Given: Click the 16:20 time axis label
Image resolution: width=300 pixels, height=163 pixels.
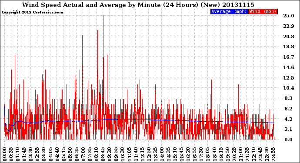Looking at the screenshot, I should point(188,154).
